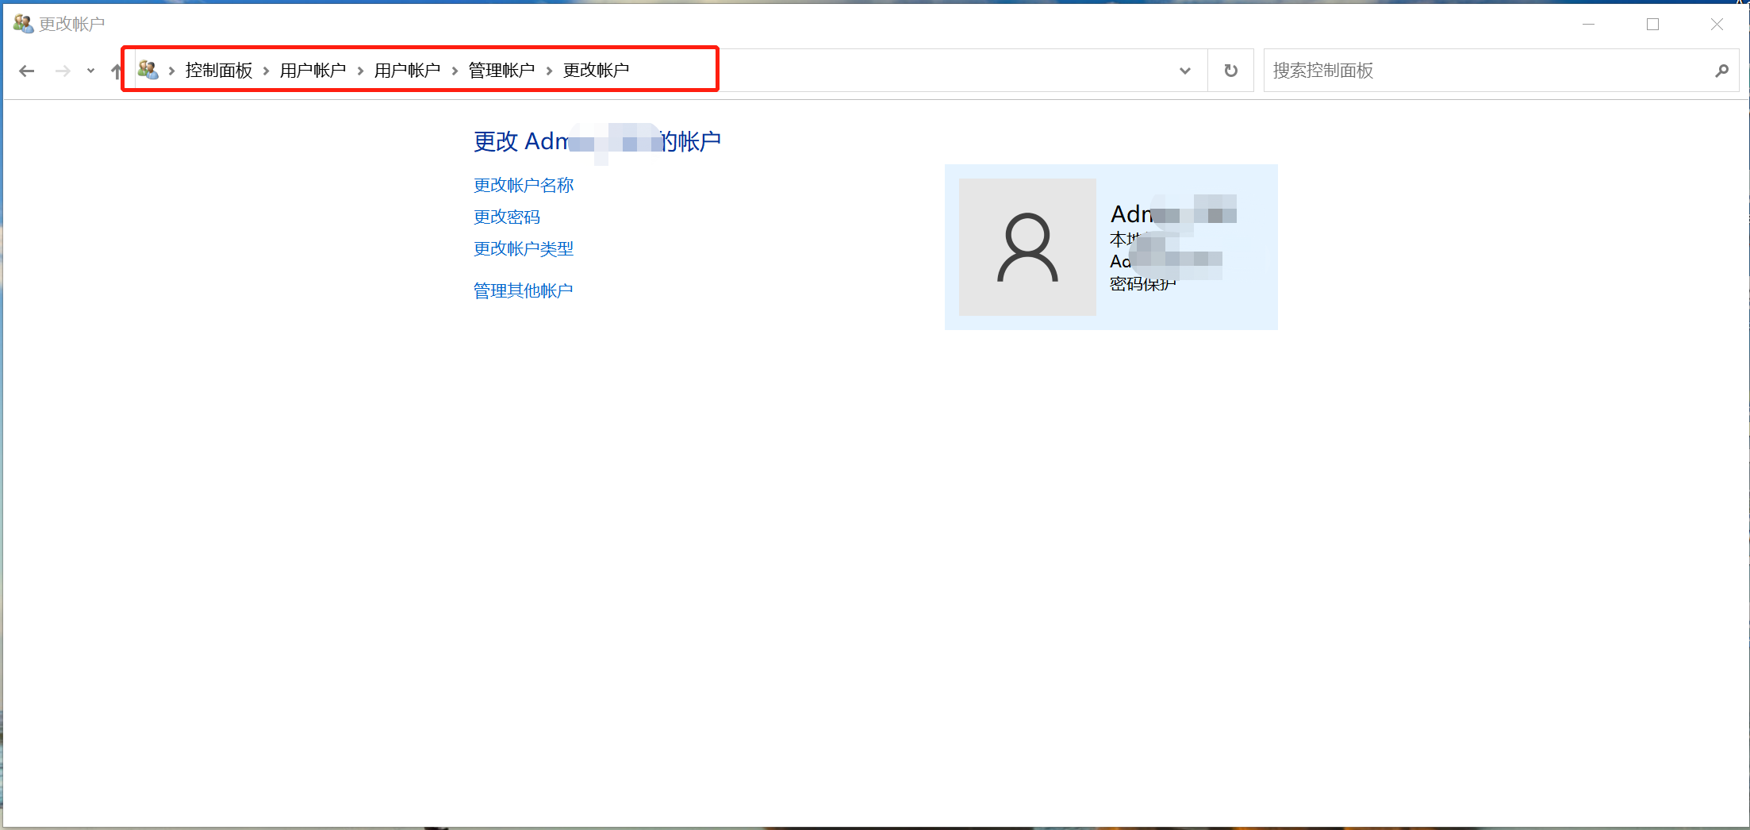Viewport: 1750px width, 830px height.
Task: Maximize the 更改帐户 window
Action: tap(1652, 24)
